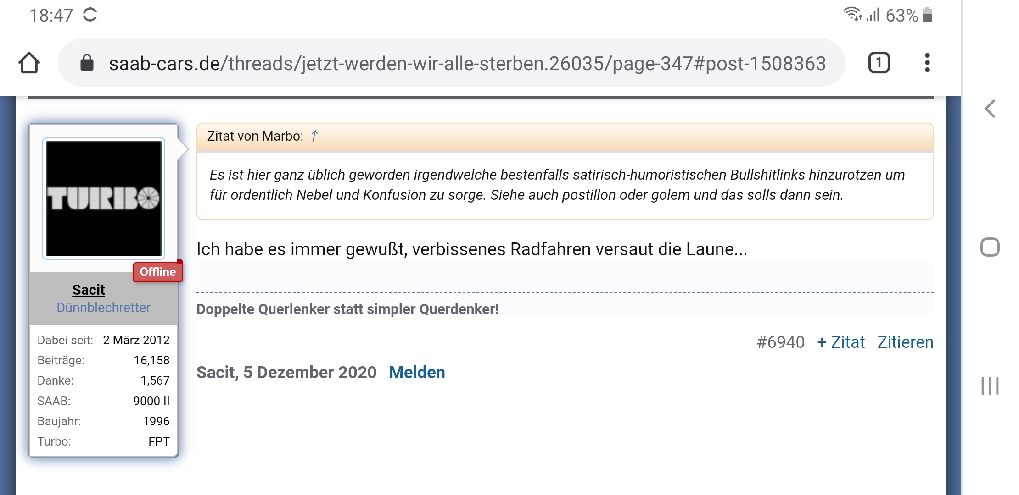The width and height of the screenshot is (1019, 495).
Task: Tap Android home navigation button
Action: tap(990, 247)
